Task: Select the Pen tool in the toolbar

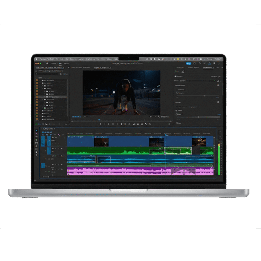Action: tap(36, 146)
